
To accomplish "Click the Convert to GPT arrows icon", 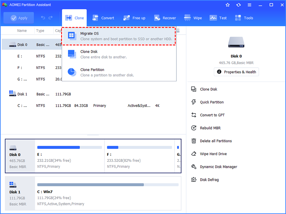I will click(193, 115).
